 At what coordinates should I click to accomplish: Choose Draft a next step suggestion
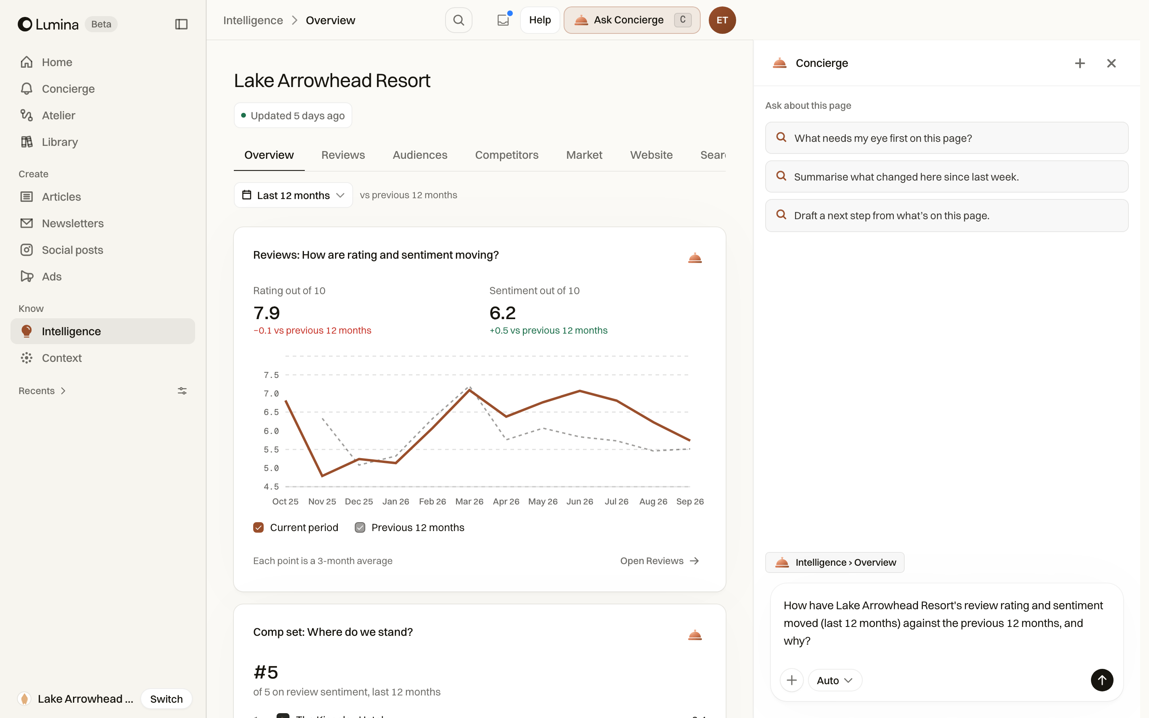point(947,215)
